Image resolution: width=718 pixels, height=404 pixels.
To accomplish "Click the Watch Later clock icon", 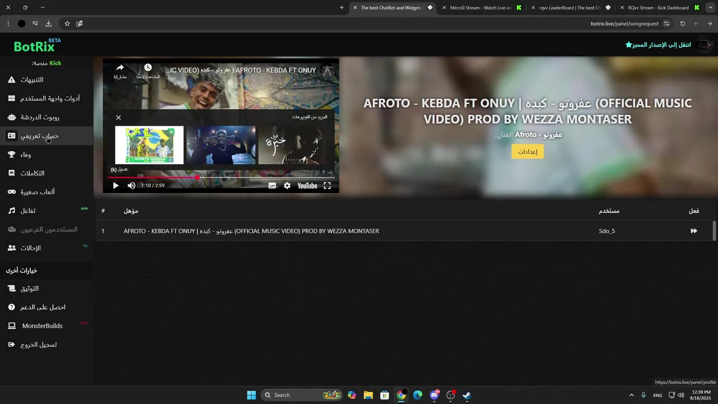I will coord(148,68).
